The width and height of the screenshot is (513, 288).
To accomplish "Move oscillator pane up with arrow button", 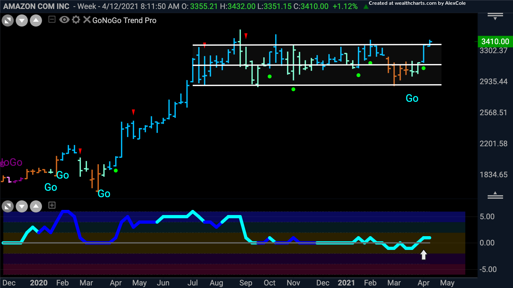I will click(x=36, y=206).
